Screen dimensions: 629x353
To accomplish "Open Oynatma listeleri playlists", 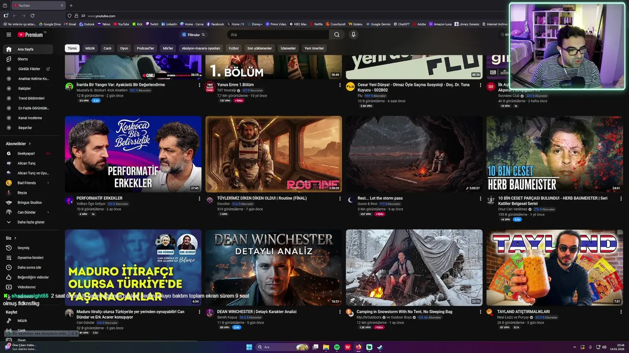I will [x=28, y=257].
